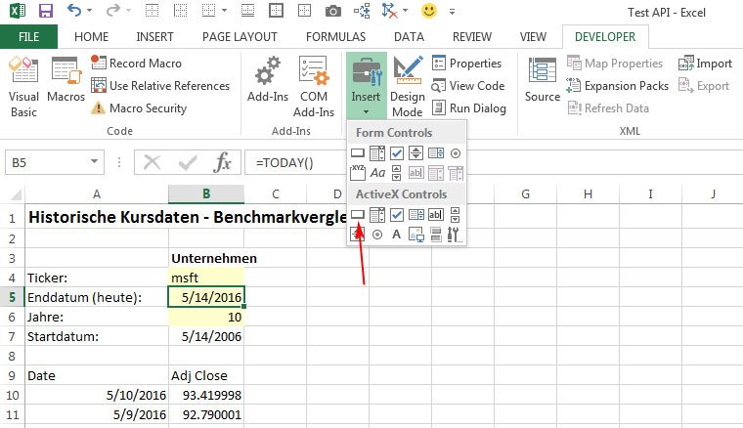Open COM Add-Ins dialog

[x=314, y=86]
